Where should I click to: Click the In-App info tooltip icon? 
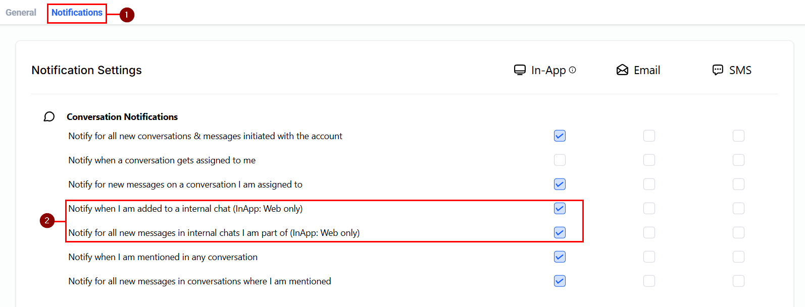[x=572, y=70]
